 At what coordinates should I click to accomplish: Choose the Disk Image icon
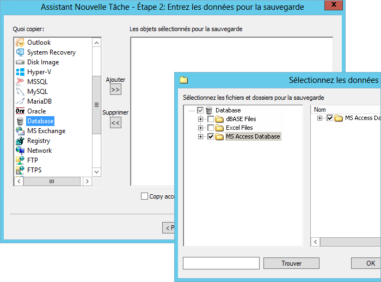20,62
